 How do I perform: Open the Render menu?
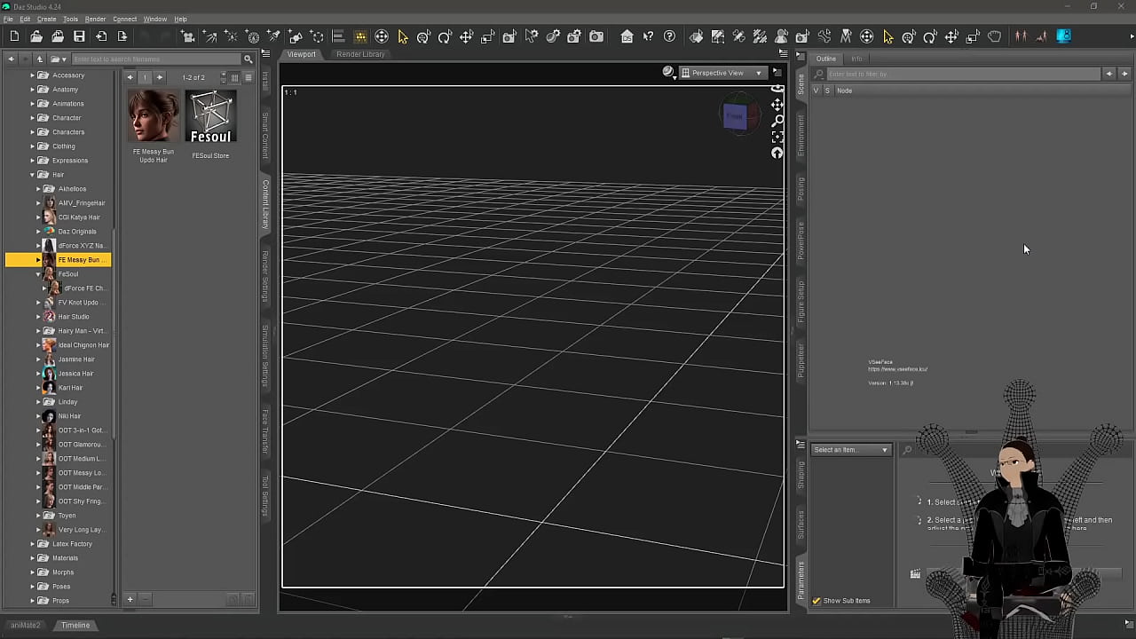95,19
